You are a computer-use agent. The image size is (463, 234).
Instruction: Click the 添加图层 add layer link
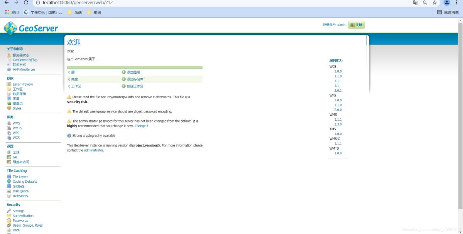[x=133, y=72]
